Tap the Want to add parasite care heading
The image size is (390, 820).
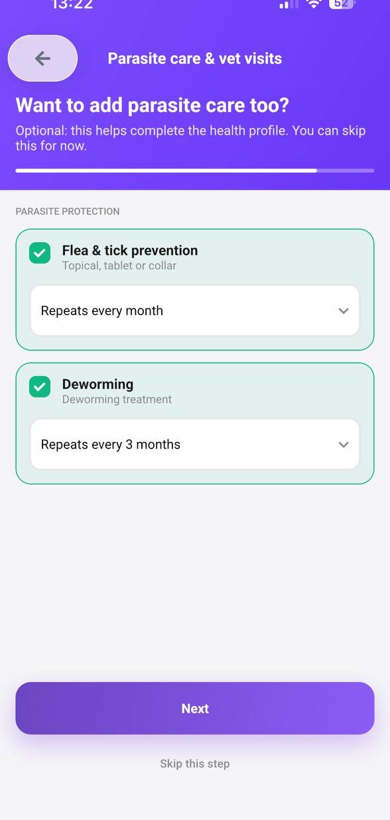coord(153,105)
